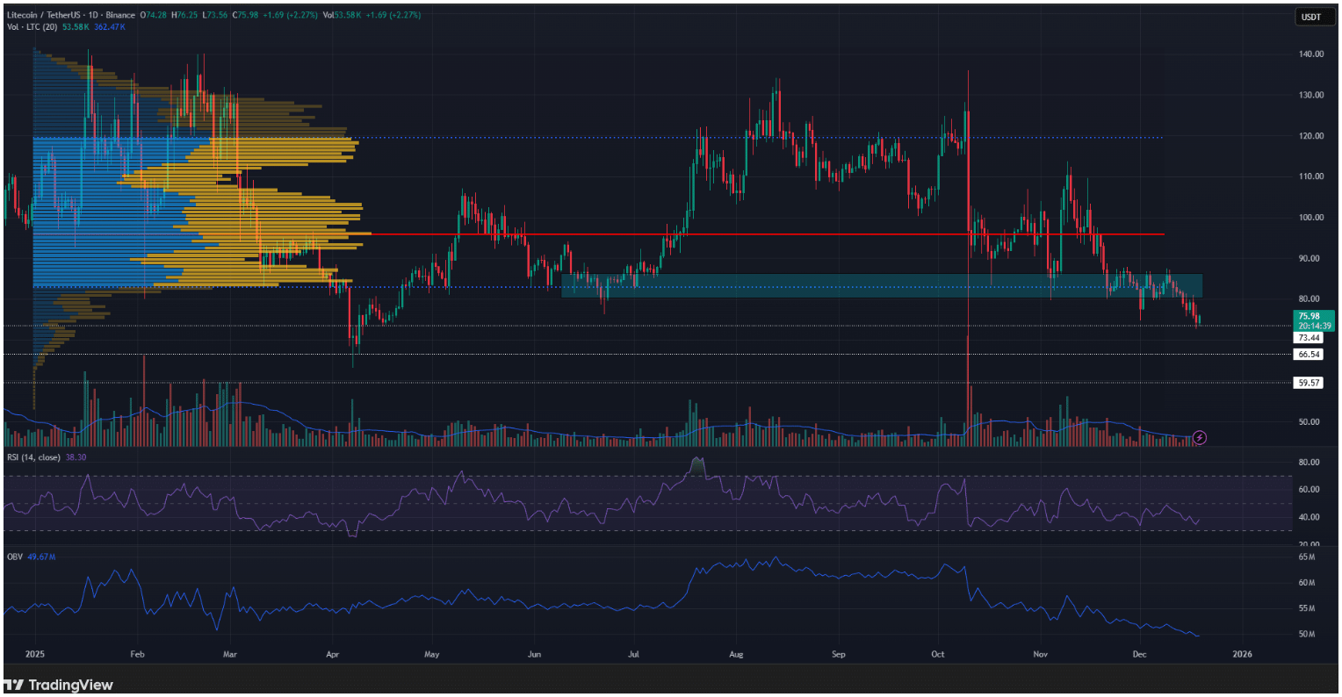Viewport: 1342px width, 697px height.
Task: Click the Feb label on time axis
Action: coord(136,654)
